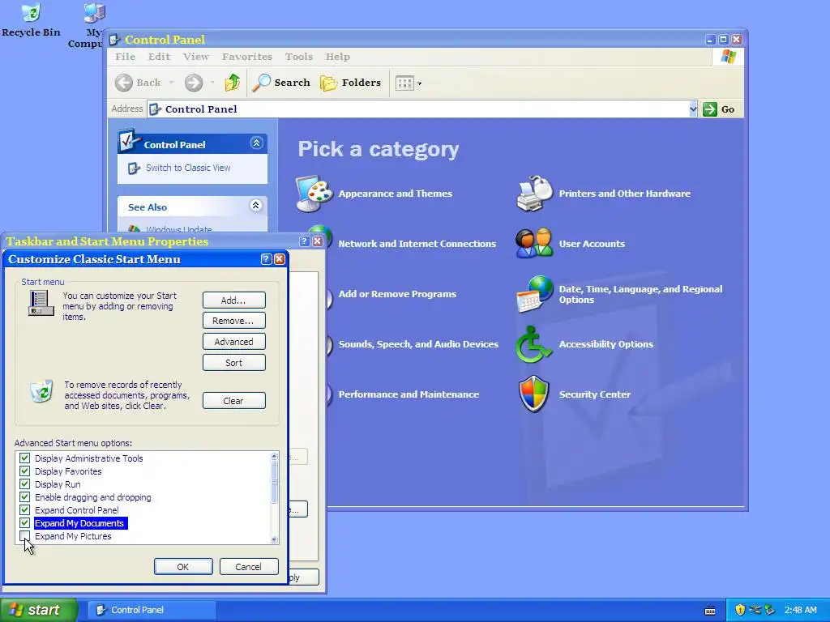This screenshot has width=830, height=622.
Task: Toggle the Folders pane button
Action: tap(350, 83)
